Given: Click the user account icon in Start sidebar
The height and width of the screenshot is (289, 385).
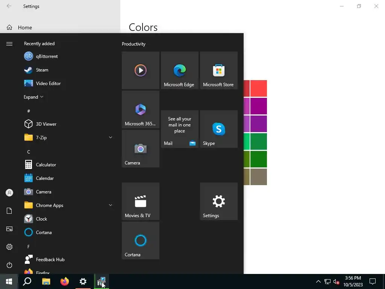Looking at the screenshot, I should pyautogui.click(x=9, y=193).
